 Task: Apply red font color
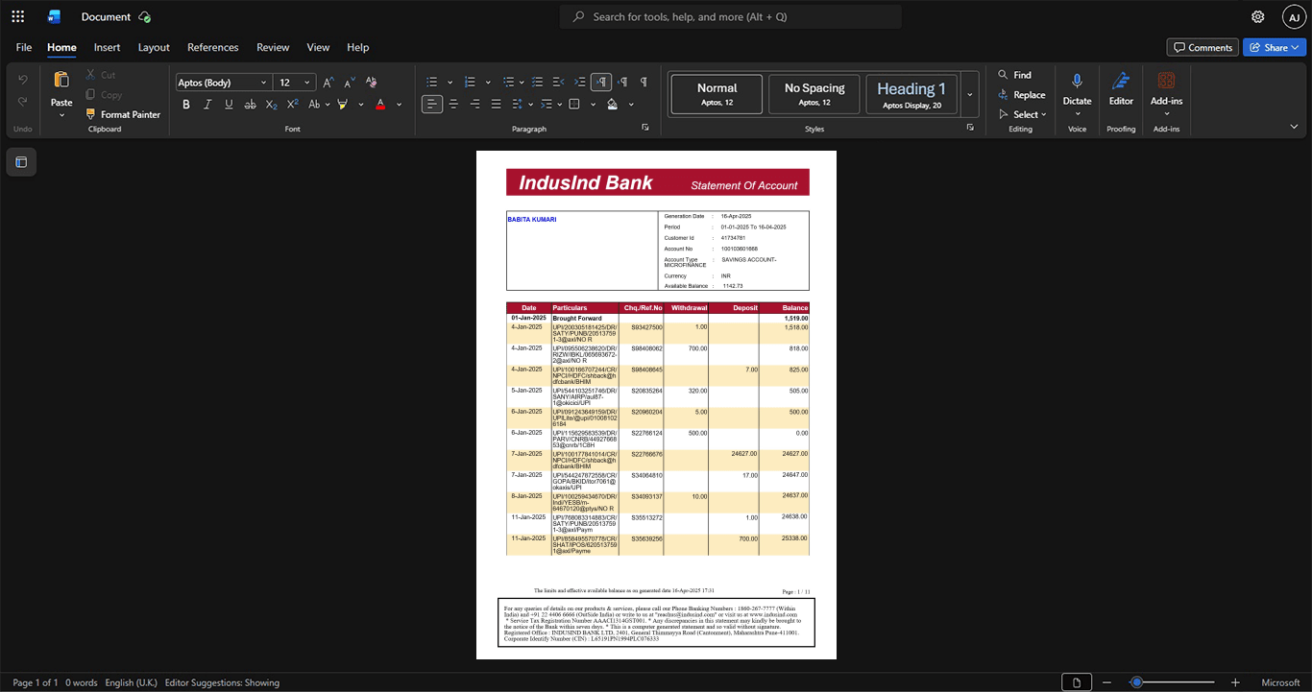pyautogui.click(x=380, y=104)
